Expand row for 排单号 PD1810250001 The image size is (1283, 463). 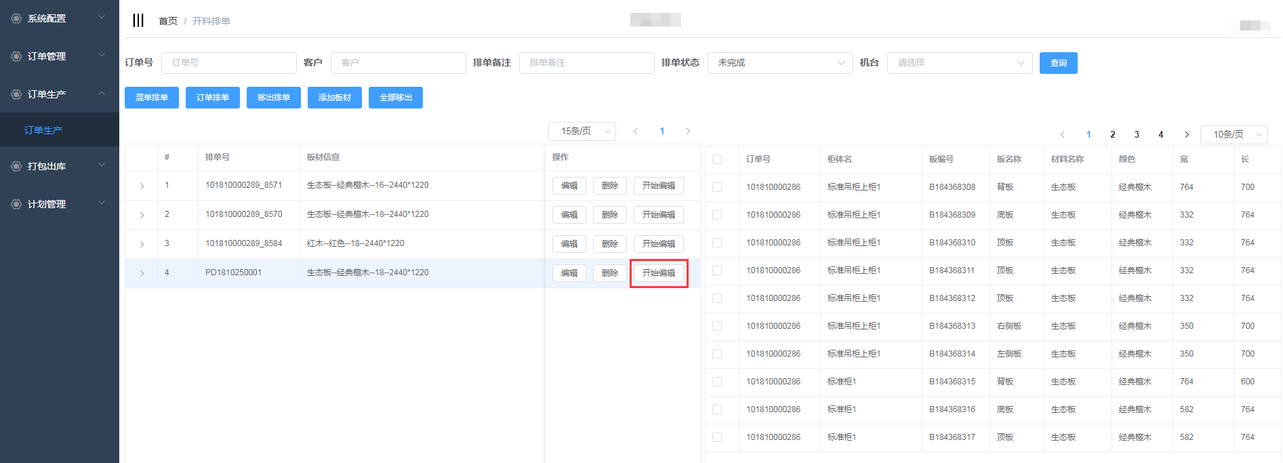pyautogui.click(x=142, y=273)
